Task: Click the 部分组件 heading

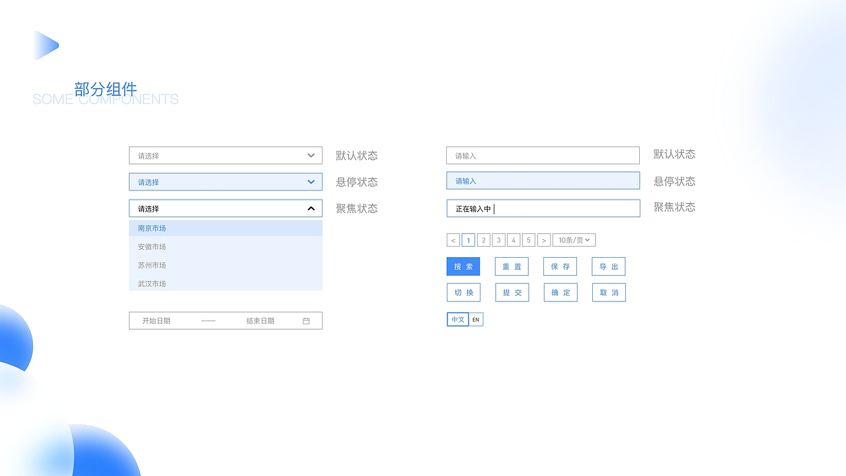Action: point(106,89)
